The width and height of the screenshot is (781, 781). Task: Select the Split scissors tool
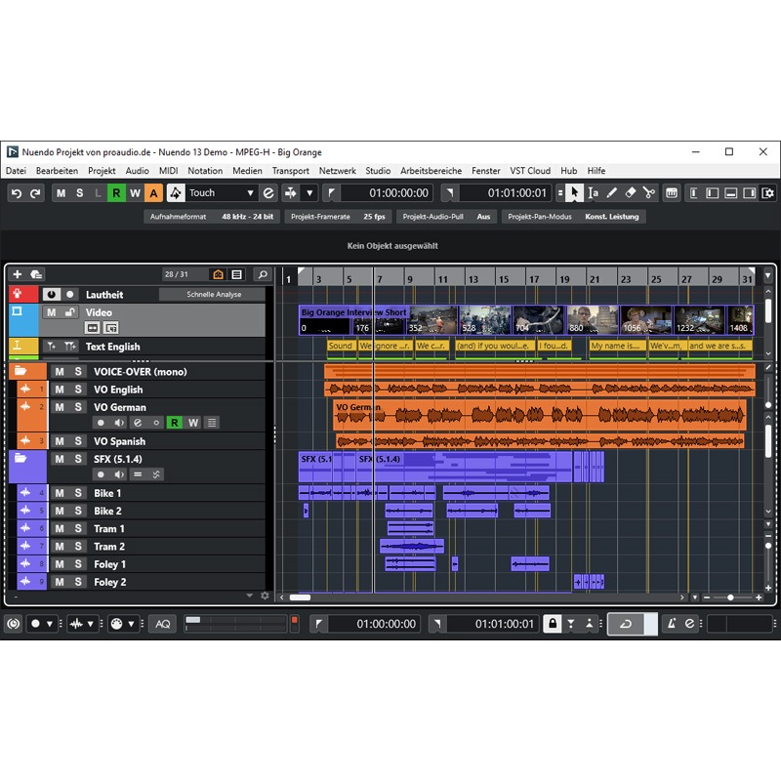point(648,192)
